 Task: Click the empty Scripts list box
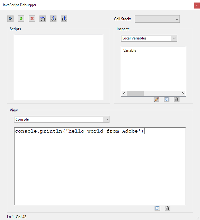pyautogui.click(x=58, y=67)
